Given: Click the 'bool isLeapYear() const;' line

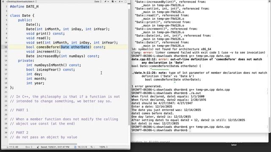Looking at the screenshot, I should point(50,69).
